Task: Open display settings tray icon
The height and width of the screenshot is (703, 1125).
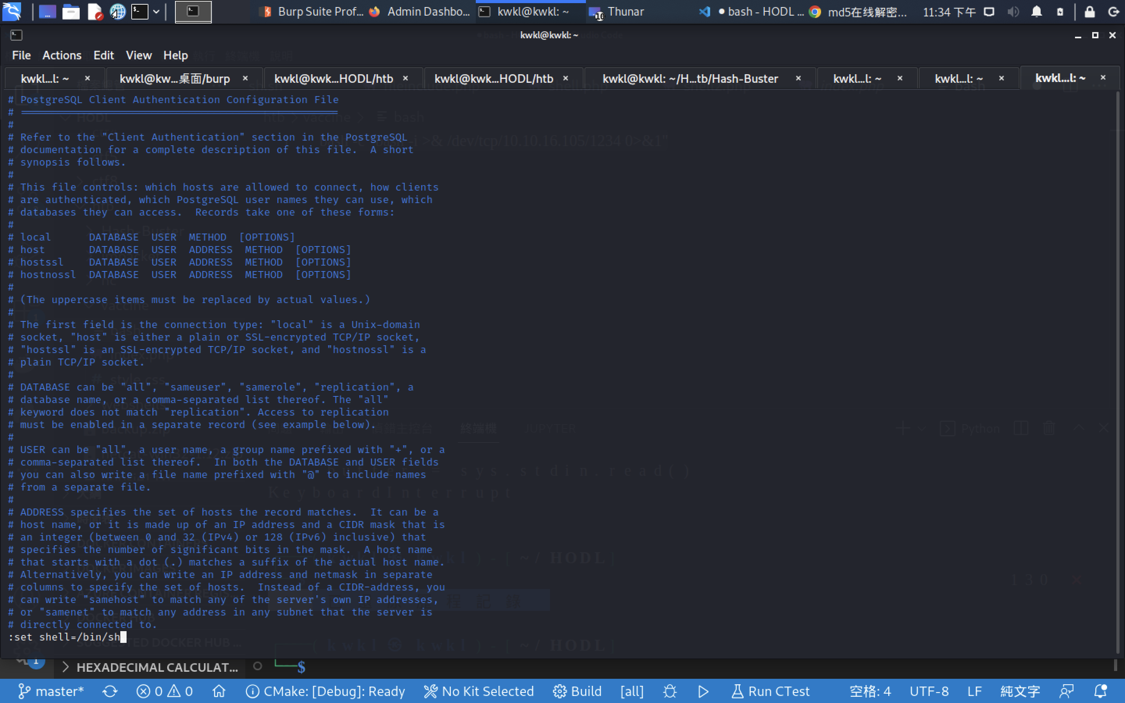Action: (989, 12)
